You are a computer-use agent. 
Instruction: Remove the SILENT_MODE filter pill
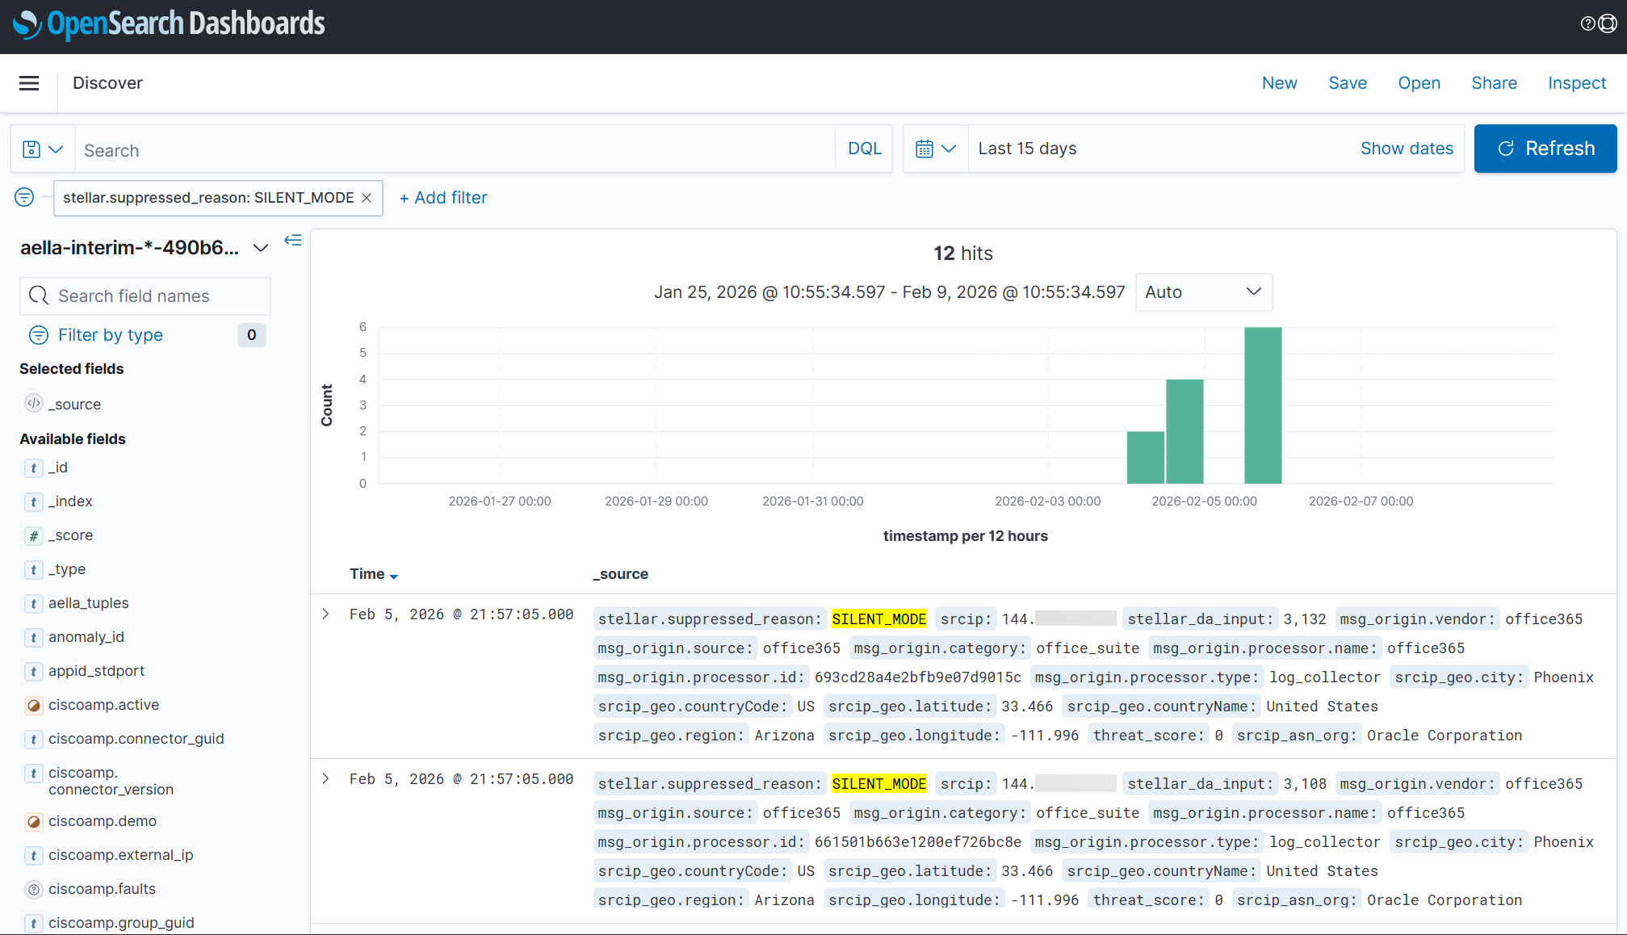pyautogui.click(x=367, y=198)
